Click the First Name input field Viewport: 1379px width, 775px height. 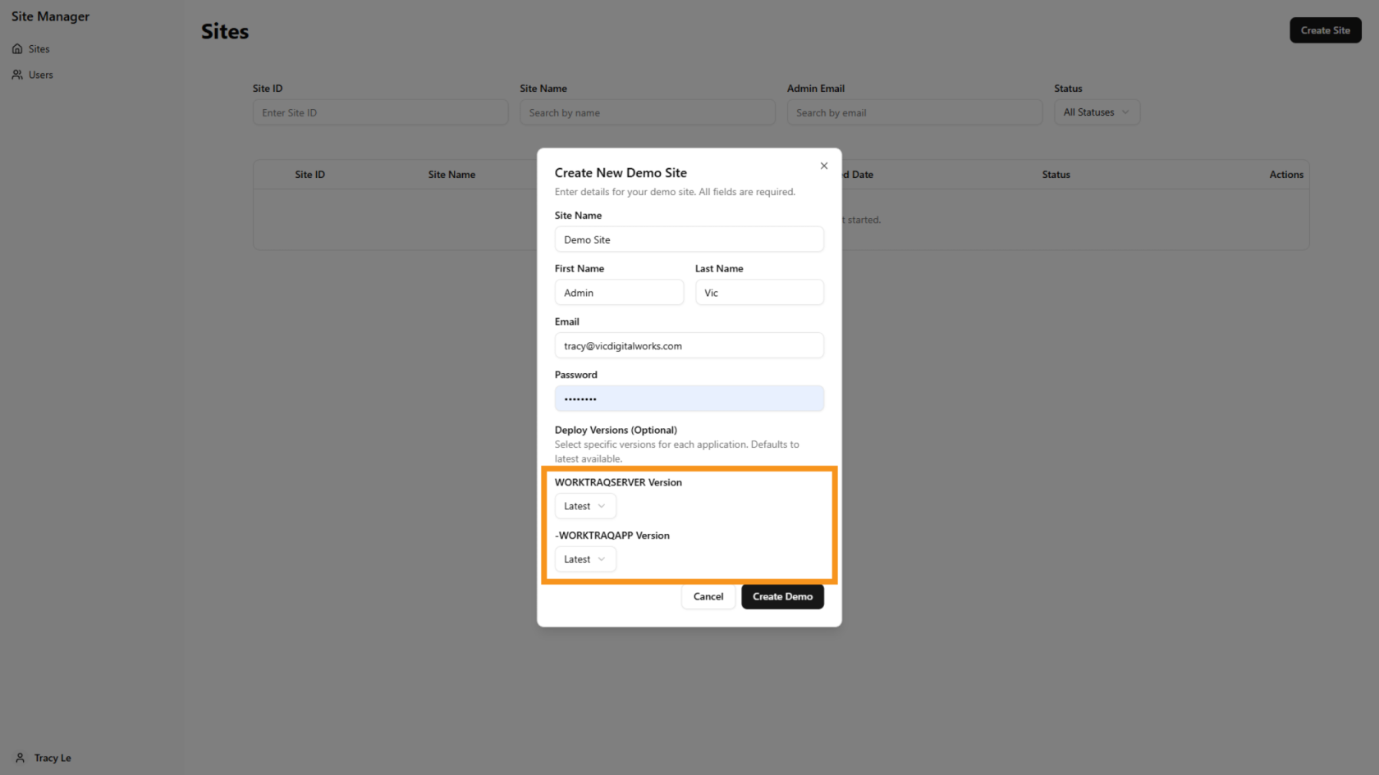(618, 293)
